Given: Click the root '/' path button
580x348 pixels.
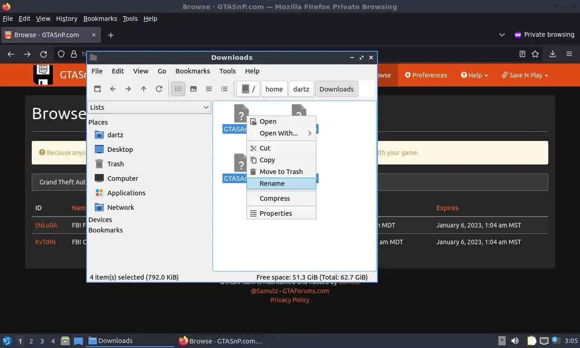Looking at the screenshot, I should pyautogui.click(x=248, y=89).
